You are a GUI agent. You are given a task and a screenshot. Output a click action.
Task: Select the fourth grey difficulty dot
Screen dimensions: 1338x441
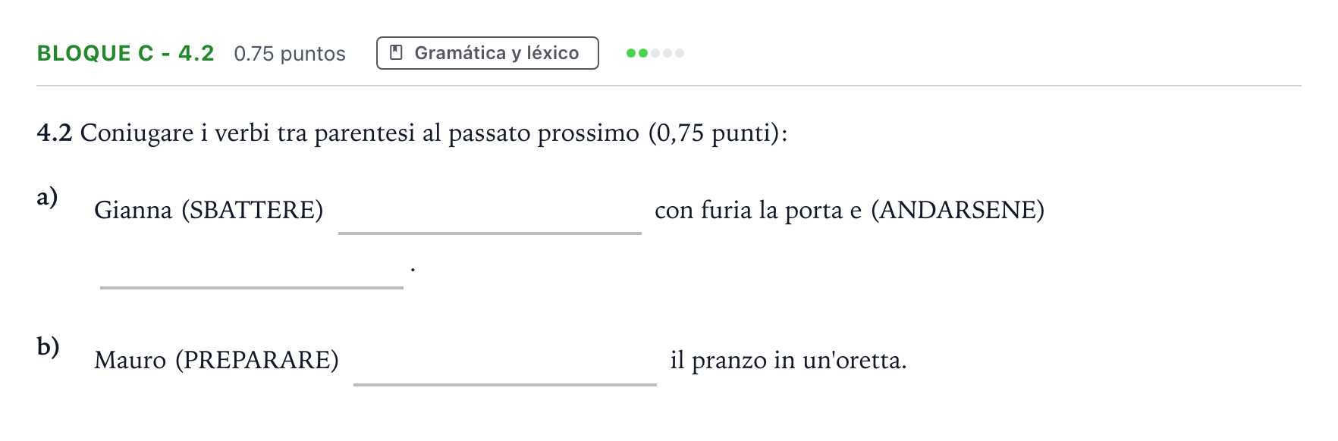click(667, 53)
